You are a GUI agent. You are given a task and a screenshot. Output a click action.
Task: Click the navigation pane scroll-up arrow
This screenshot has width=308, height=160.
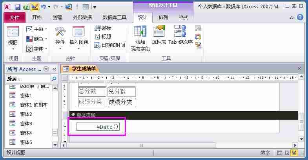click(55, 88)
